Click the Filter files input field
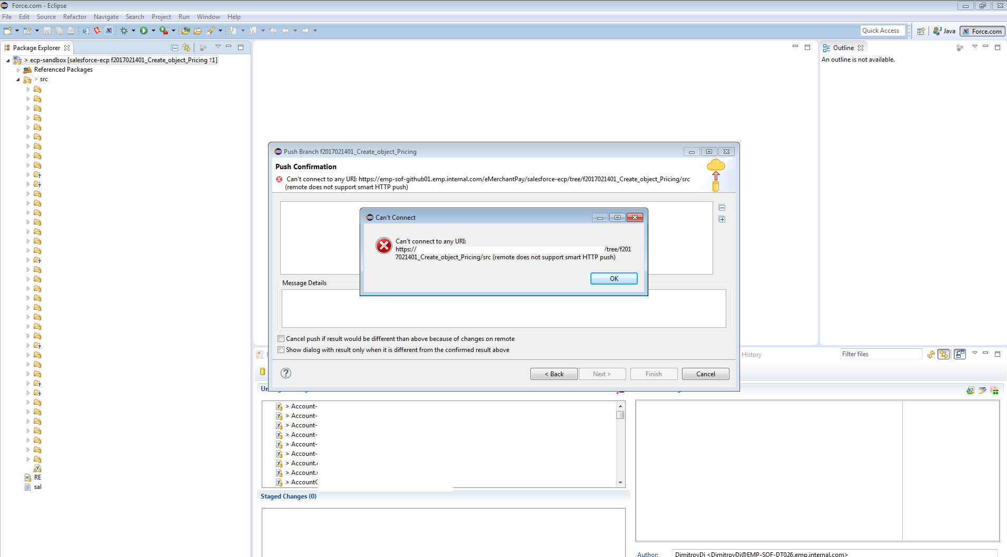This screenshot has height=557, width=1007. click(881, 354)
